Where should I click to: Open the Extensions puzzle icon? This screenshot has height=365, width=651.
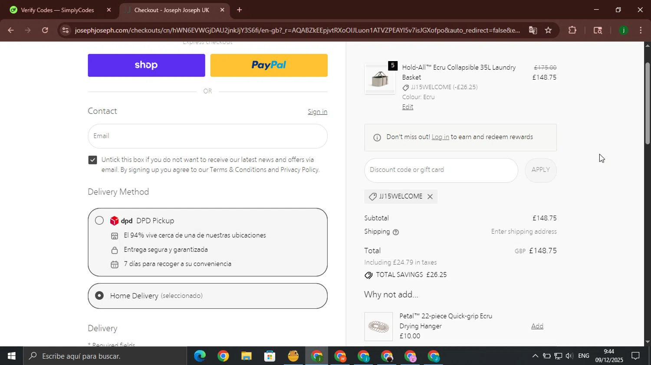(x=572, y=30)
